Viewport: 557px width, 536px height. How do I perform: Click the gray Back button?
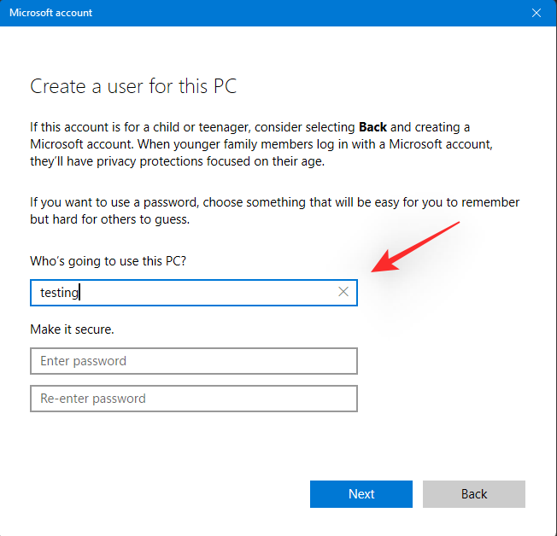473,494
